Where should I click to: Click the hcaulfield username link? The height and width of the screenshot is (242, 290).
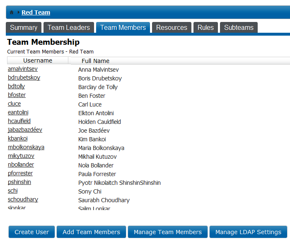point(19,121)
